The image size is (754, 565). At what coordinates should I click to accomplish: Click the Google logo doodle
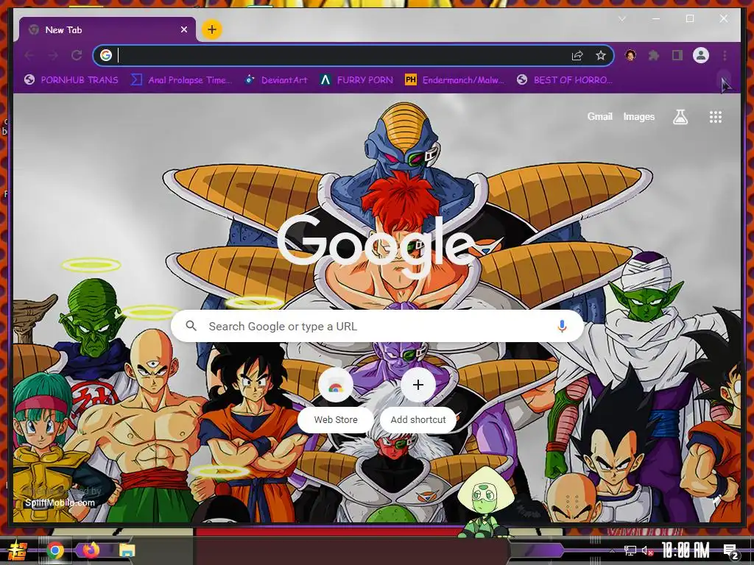377,246
